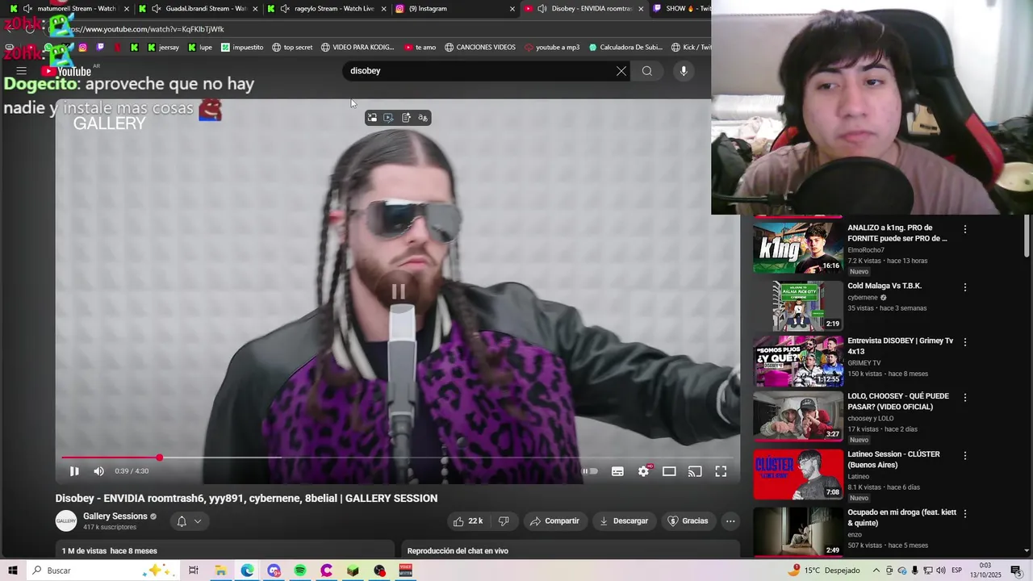Screen dimensions: 1033x581
Task: Open the notification center with 5 notifications
Action: click(1016, 571)
